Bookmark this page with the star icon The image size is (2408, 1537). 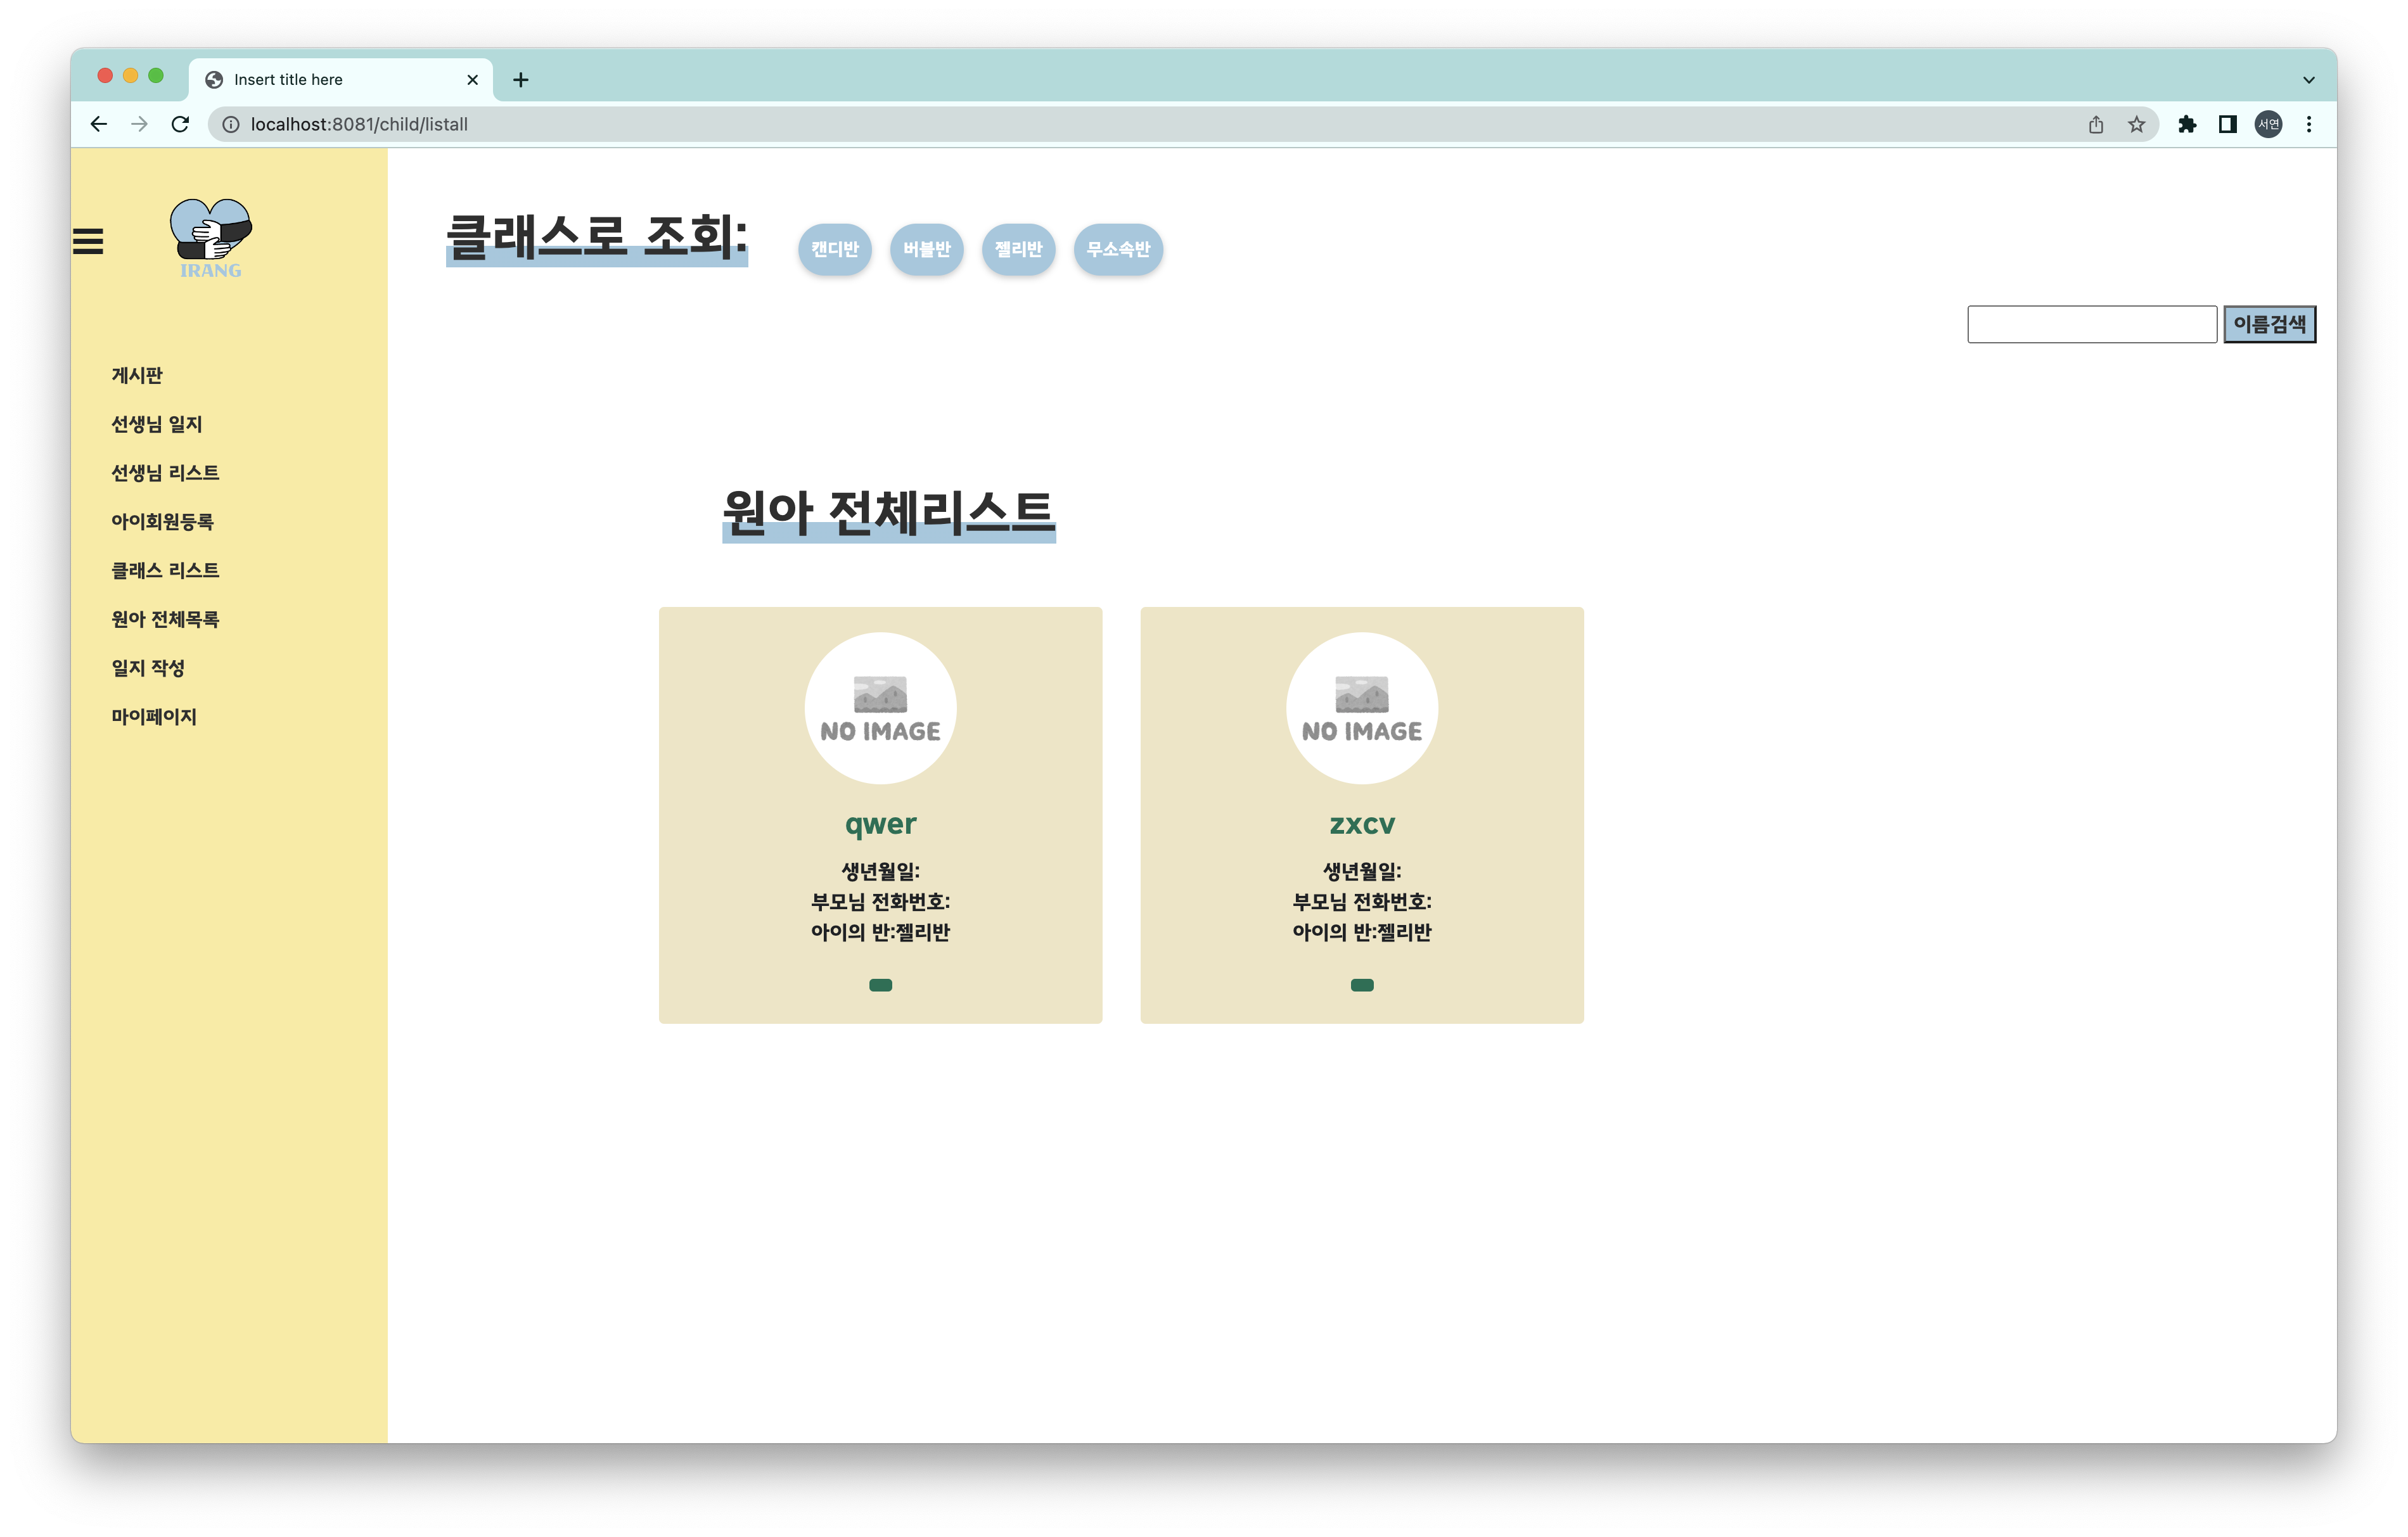point(2137,124)
